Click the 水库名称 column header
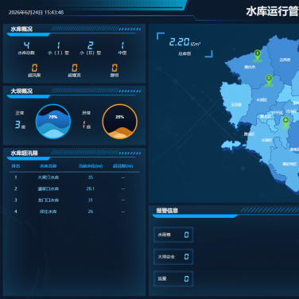The height and width of the screenshot is (299, 299). tap(48, 166)
